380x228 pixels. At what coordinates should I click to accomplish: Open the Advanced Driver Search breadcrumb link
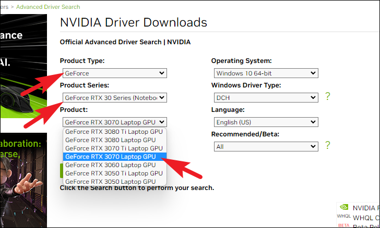click(48, 7)
